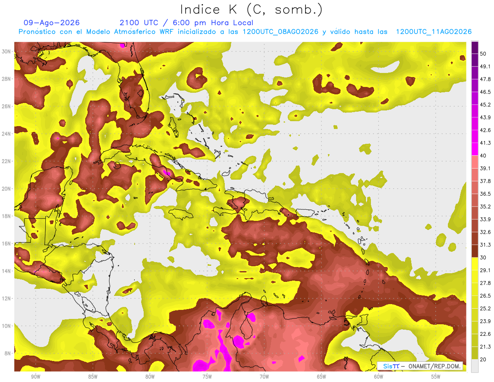This screenshot has height=382, width=494.
Task: Click the color scale label "35.2"
Action: click(x=485, y=206)
